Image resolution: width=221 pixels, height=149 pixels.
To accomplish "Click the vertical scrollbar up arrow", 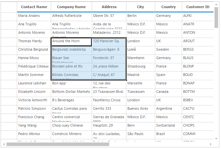I will coord(216,4).
